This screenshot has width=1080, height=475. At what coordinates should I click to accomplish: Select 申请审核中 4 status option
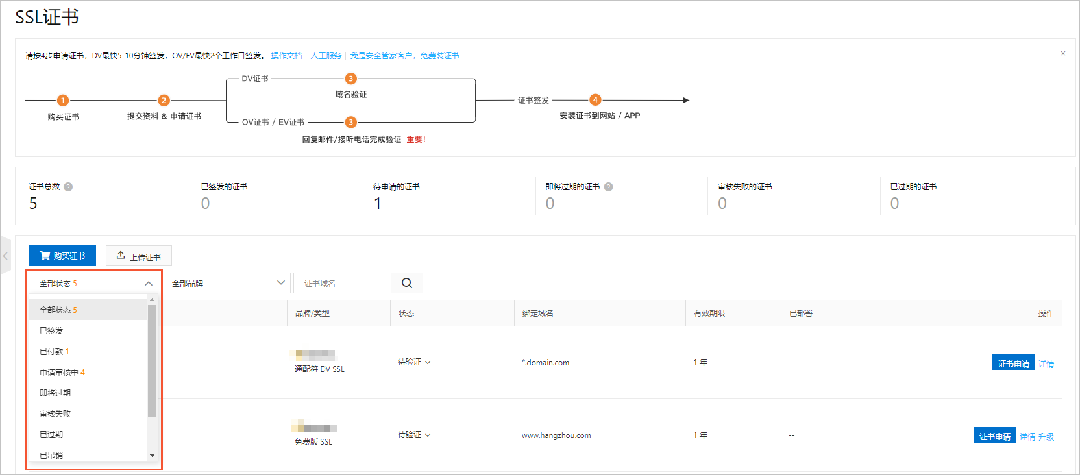[x=88, y=372]
